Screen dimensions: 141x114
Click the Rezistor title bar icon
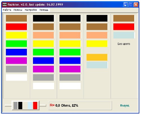5,5
